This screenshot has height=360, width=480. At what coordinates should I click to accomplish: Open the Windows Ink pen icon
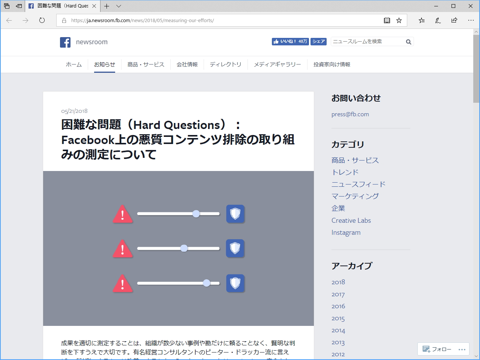pyautogui.click(x=438, y=21)
